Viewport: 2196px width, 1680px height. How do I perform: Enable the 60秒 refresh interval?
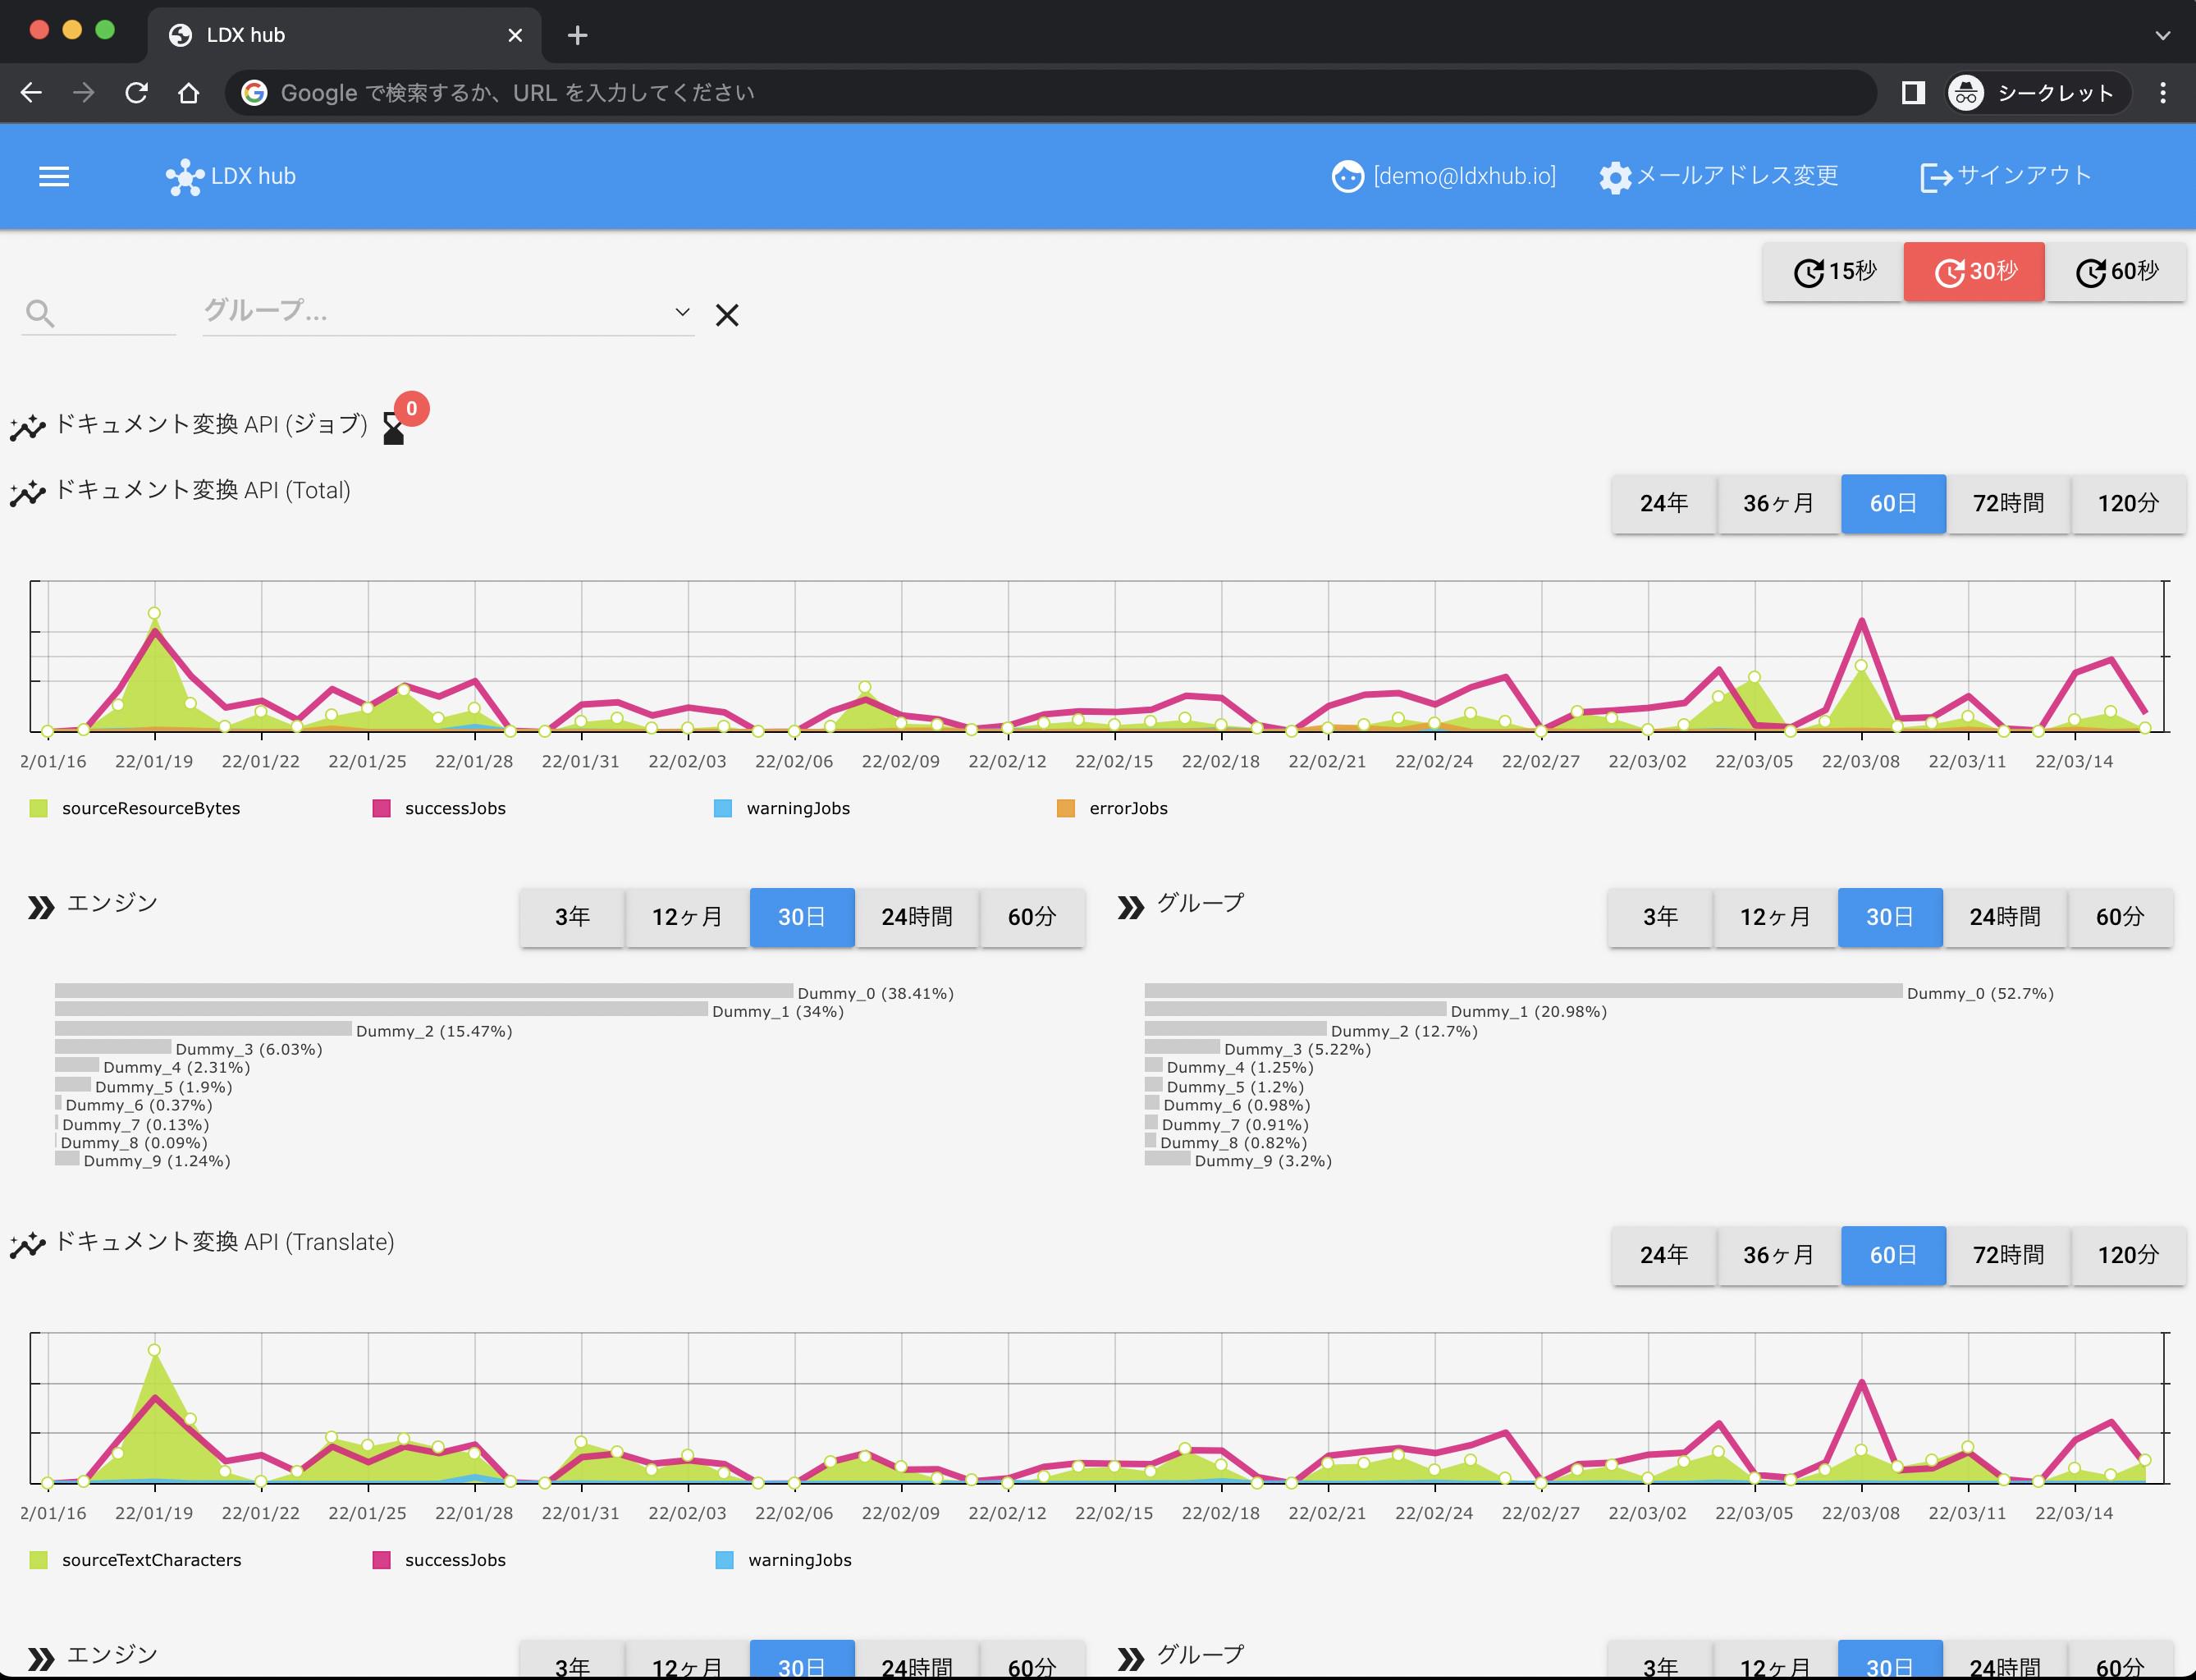[x=2116, y=271]
